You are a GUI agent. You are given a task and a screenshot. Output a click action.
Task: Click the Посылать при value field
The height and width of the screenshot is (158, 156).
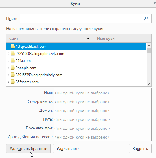pyautogui.click(x=82, y=129)
